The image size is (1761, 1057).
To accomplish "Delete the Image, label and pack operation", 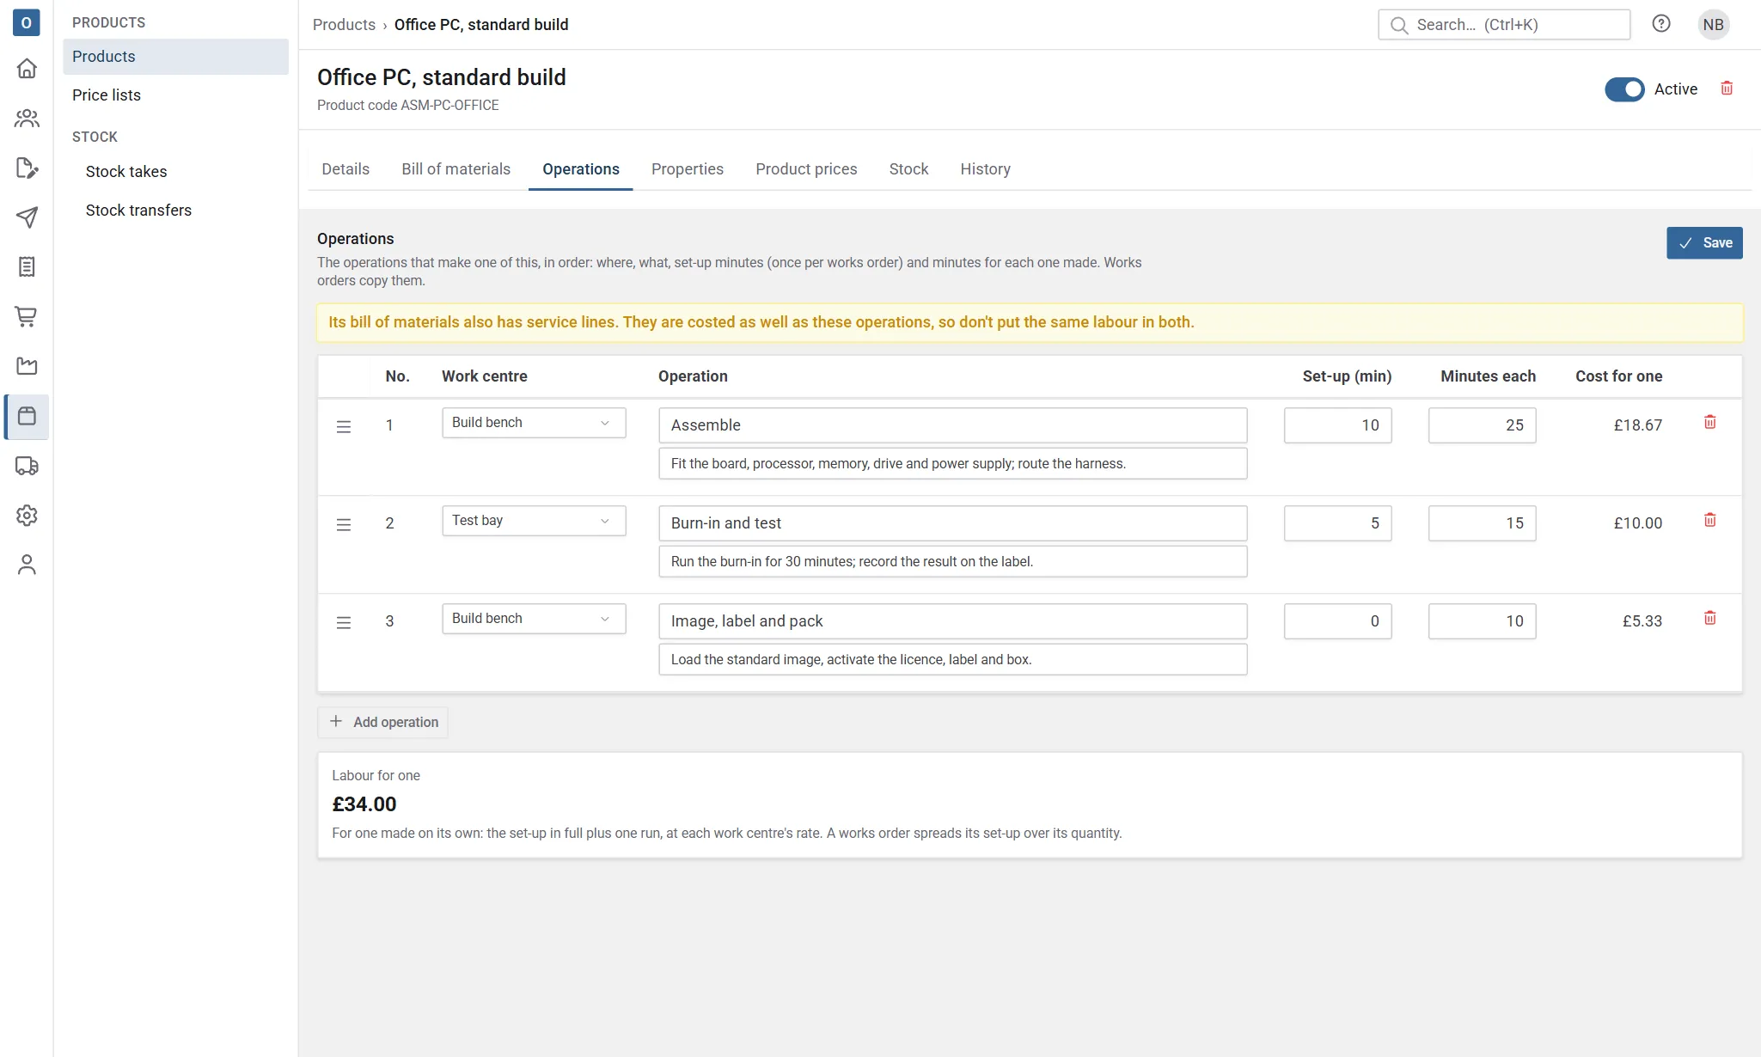I will tap(1710, 618).
